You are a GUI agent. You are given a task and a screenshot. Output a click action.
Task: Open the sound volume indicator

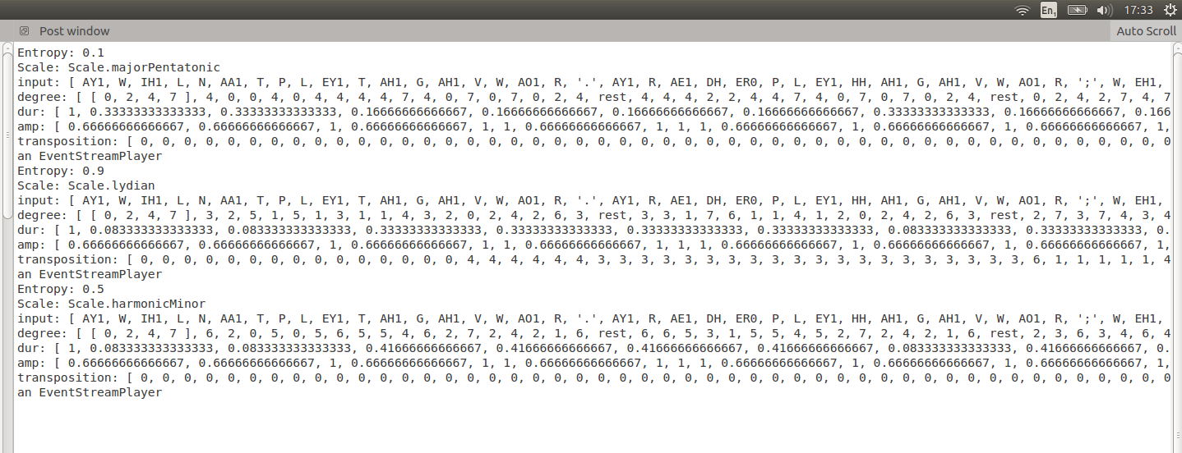click(x=1105, y=11)
